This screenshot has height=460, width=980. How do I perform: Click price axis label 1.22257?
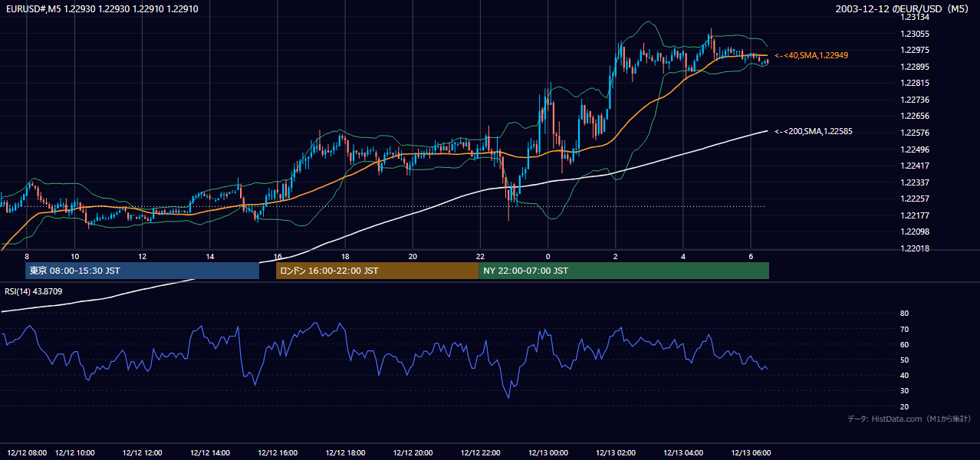pos(915,199)
